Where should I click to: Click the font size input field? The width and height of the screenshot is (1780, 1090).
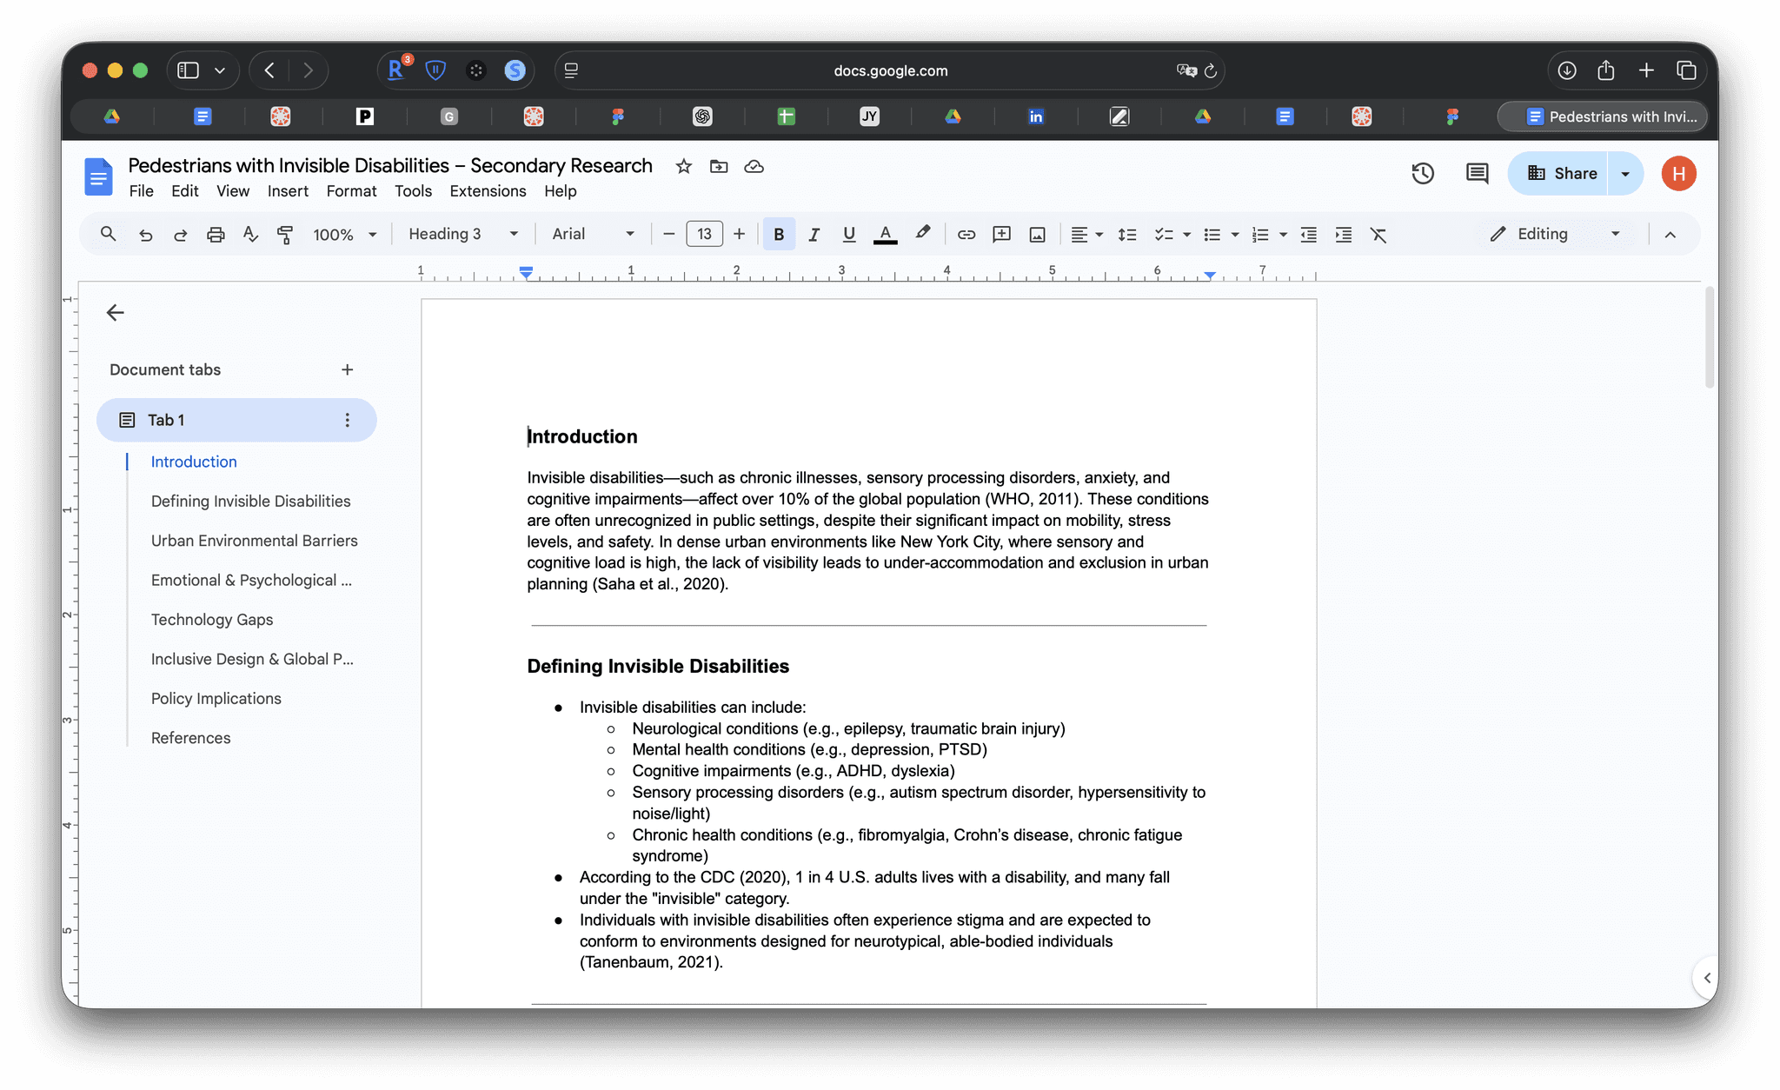click(x=704, y=234)
